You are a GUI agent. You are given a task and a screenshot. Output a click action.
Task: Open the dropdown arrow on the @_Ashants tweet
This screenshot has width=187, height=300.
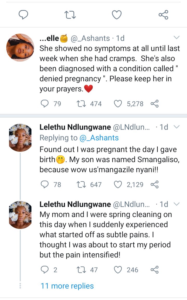point(176,38)
